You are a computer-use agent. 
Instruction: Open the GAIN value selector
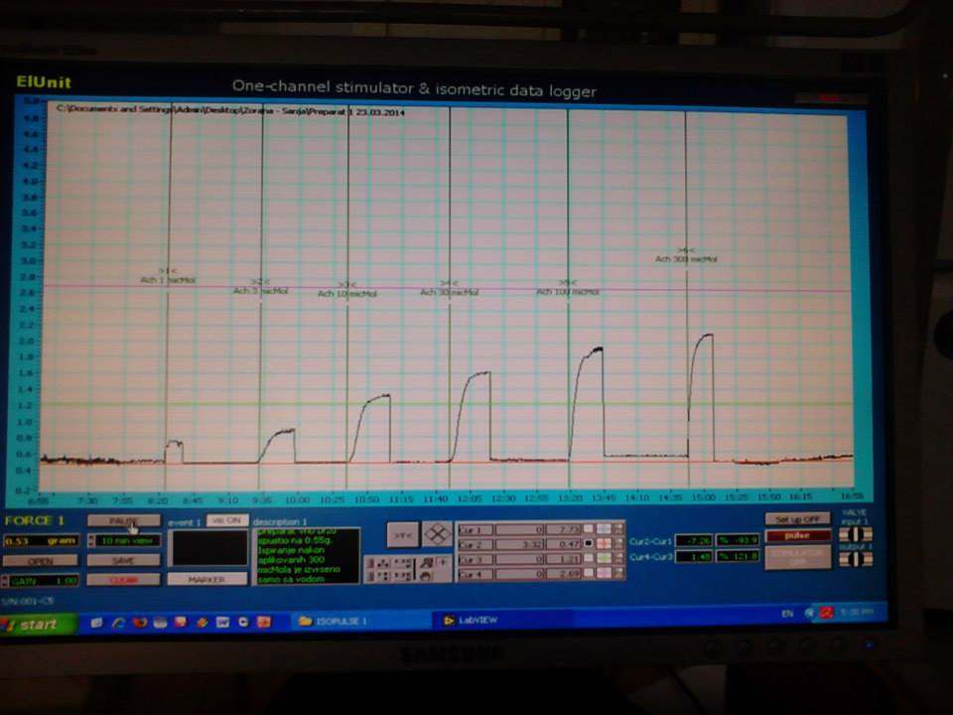tap(42, 581)
